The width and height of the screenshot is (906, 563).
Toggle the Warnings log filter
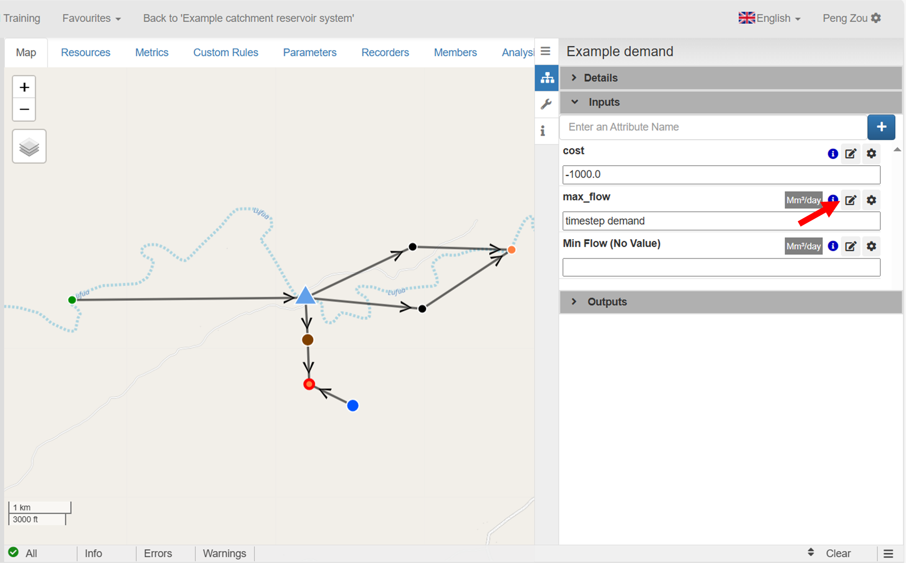pyautogui.click(x=224, y=553)
